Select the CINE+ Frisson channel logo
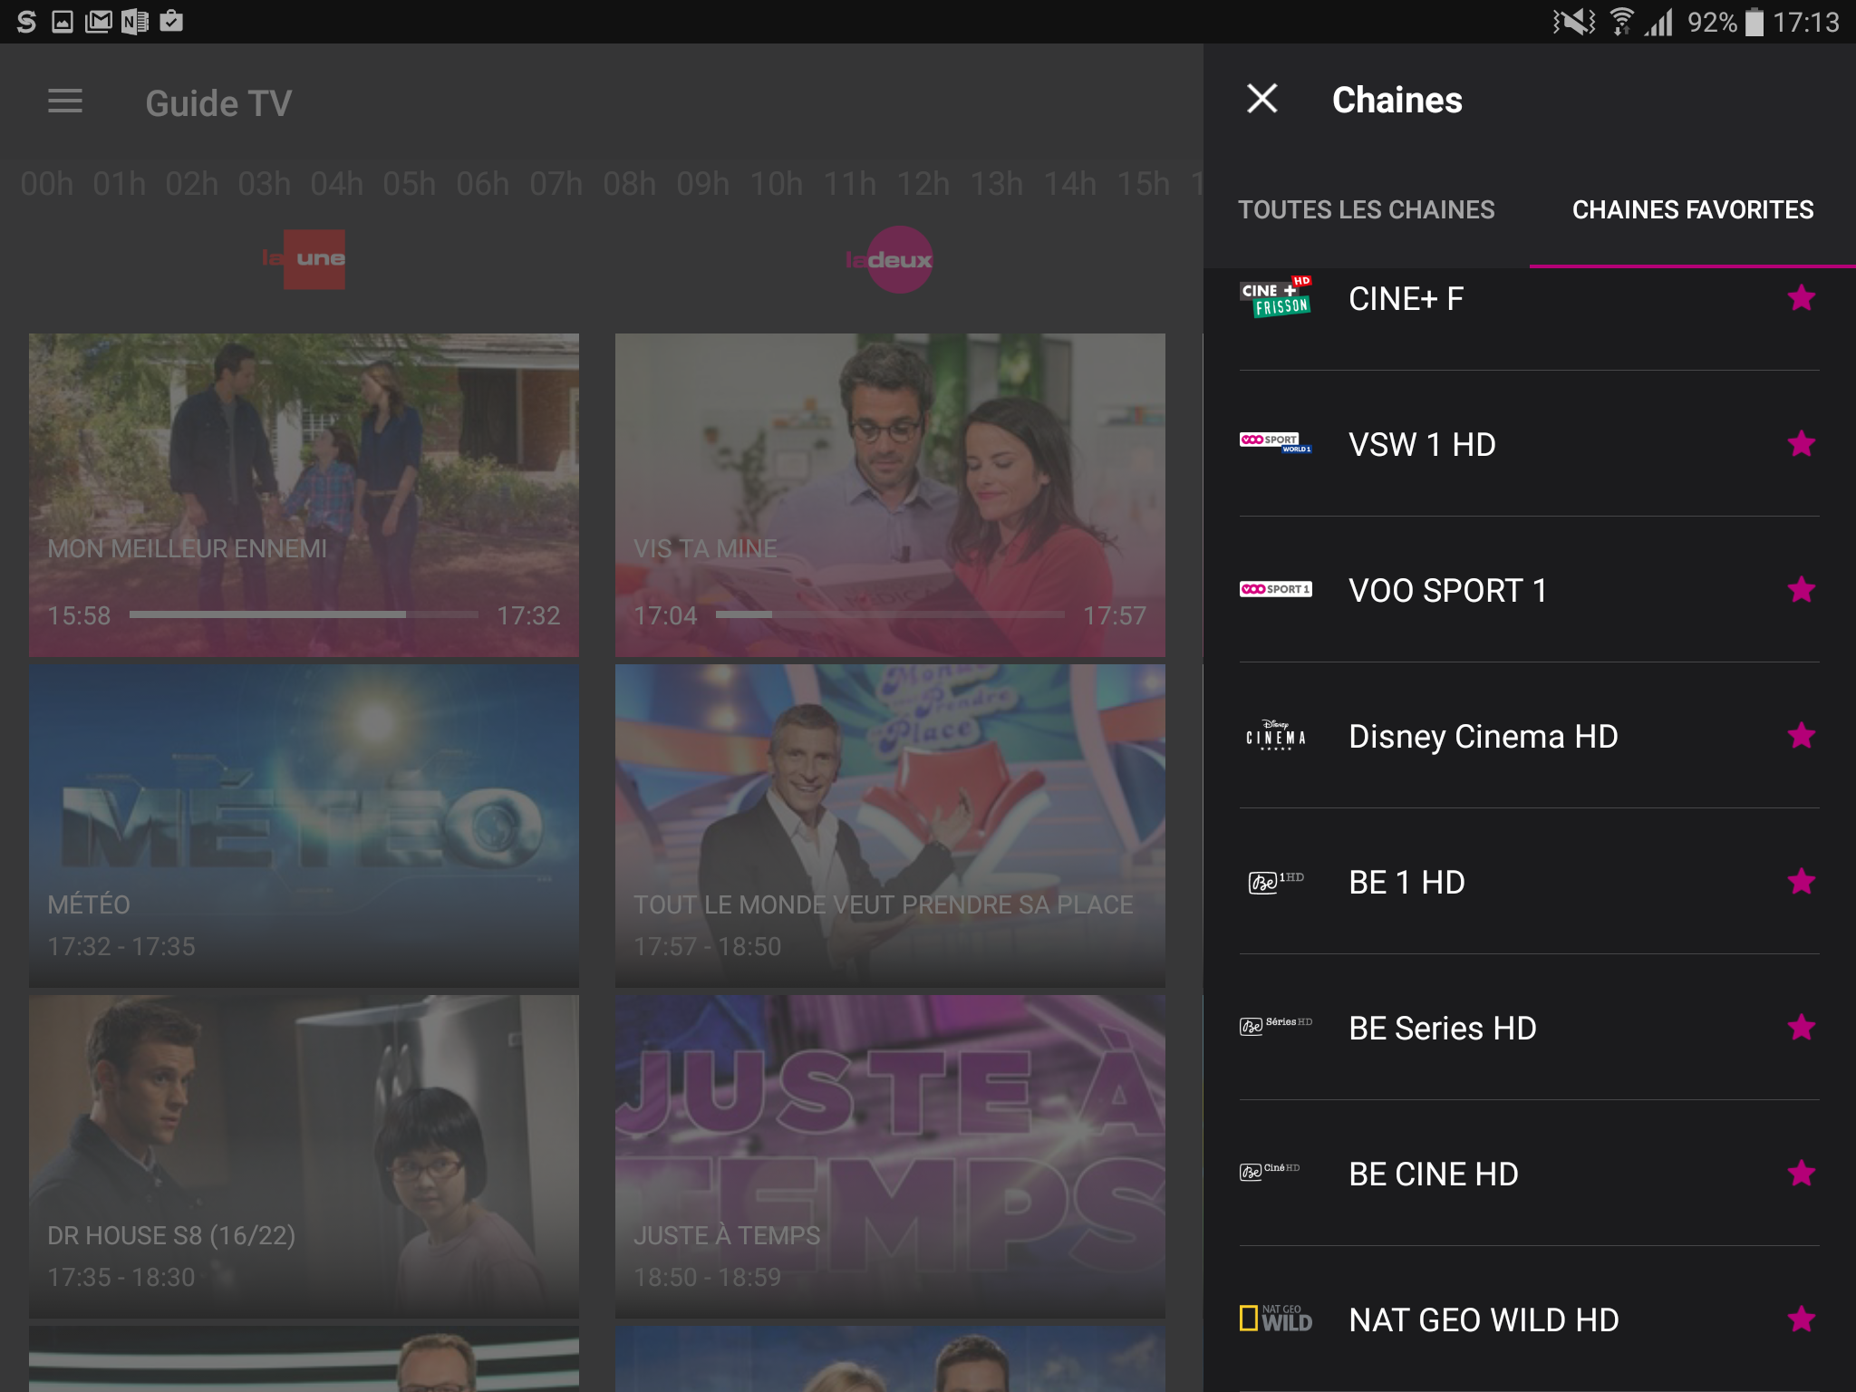 [x=1275, y=298]
